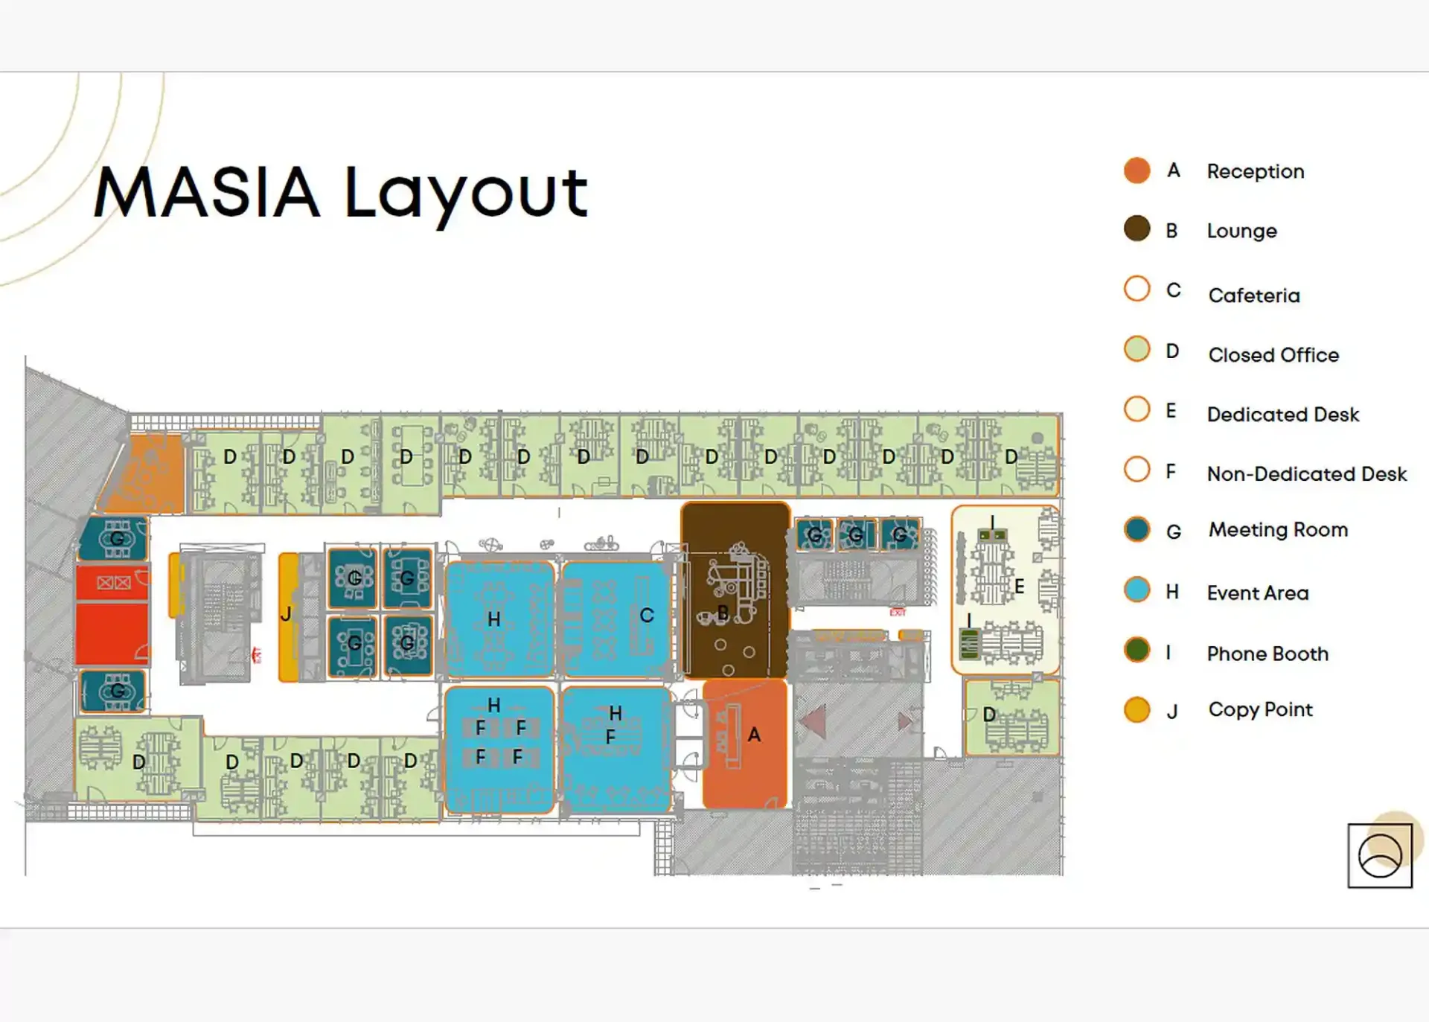Click the Closed Office green legend swatch
Screen dimensions: 1429x1022
coord(1137,349)
